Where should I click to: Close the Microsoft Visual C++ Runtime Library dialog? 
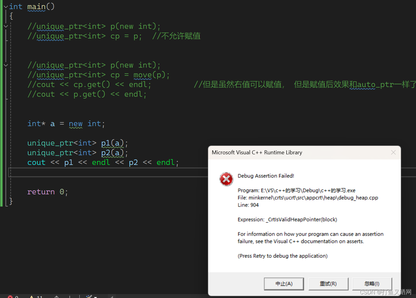coord(393,152)
